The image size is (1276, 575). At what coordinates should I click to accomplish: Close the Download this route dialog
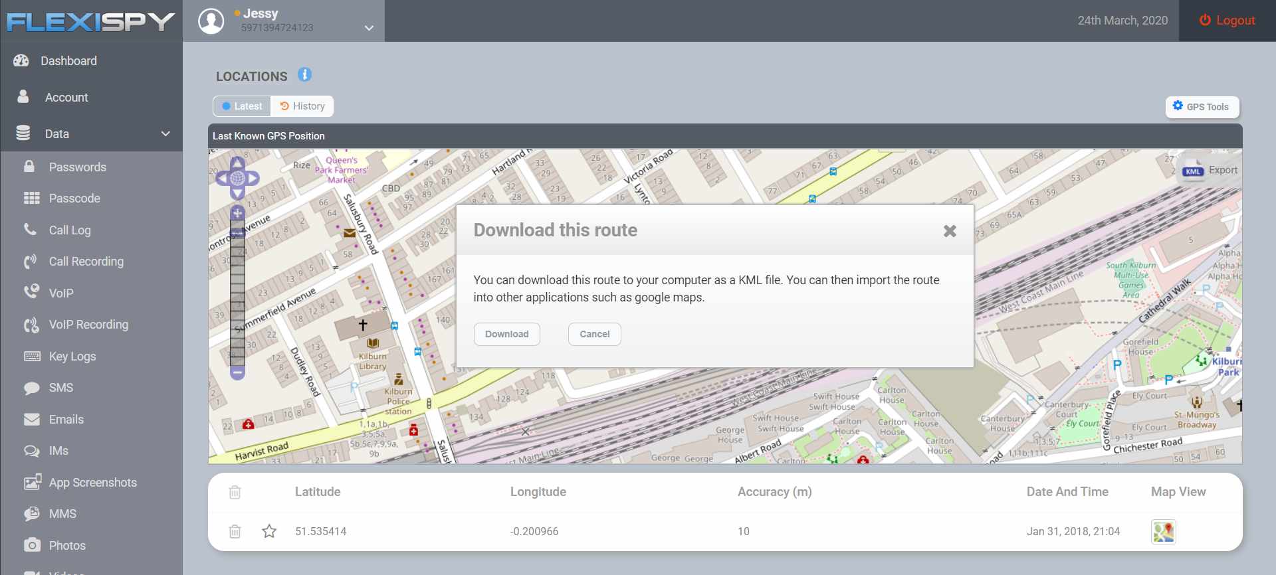[950, 230]
